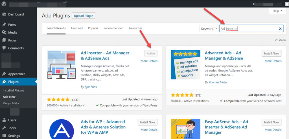
Task: Open author Thomas Maier link
Action: [218, 82]
